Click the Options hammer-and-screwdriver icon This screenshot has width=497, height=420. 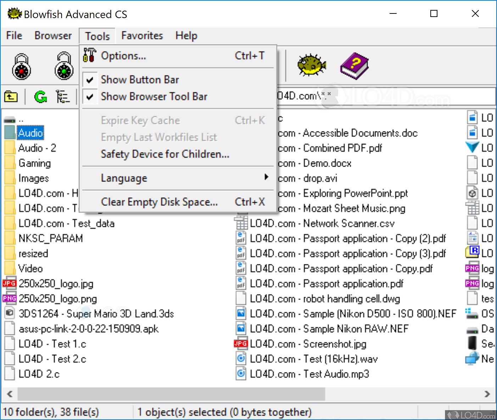point(89,55)
